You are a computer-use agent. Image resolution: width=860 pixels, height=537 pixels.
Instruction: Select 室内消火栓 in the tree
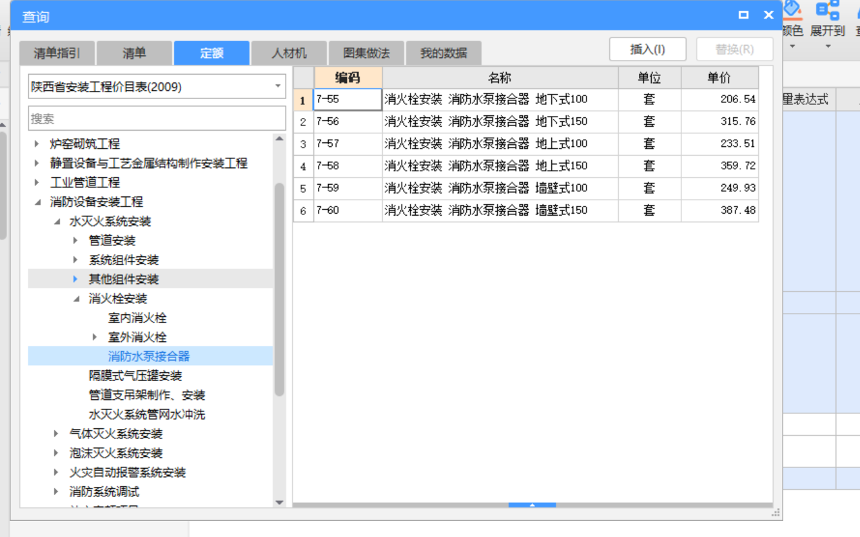click(137, 317)
